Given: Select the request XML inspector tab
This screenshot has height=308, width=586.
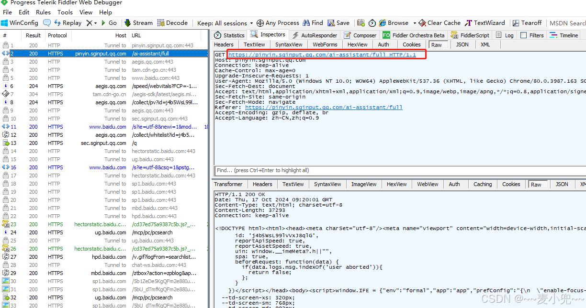Looking at the screenshot, I should (x=485, y=44).
